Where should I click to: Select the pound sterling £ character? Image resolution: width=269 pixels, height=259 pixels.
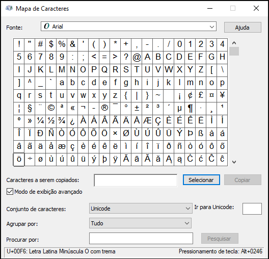point(201,95)
